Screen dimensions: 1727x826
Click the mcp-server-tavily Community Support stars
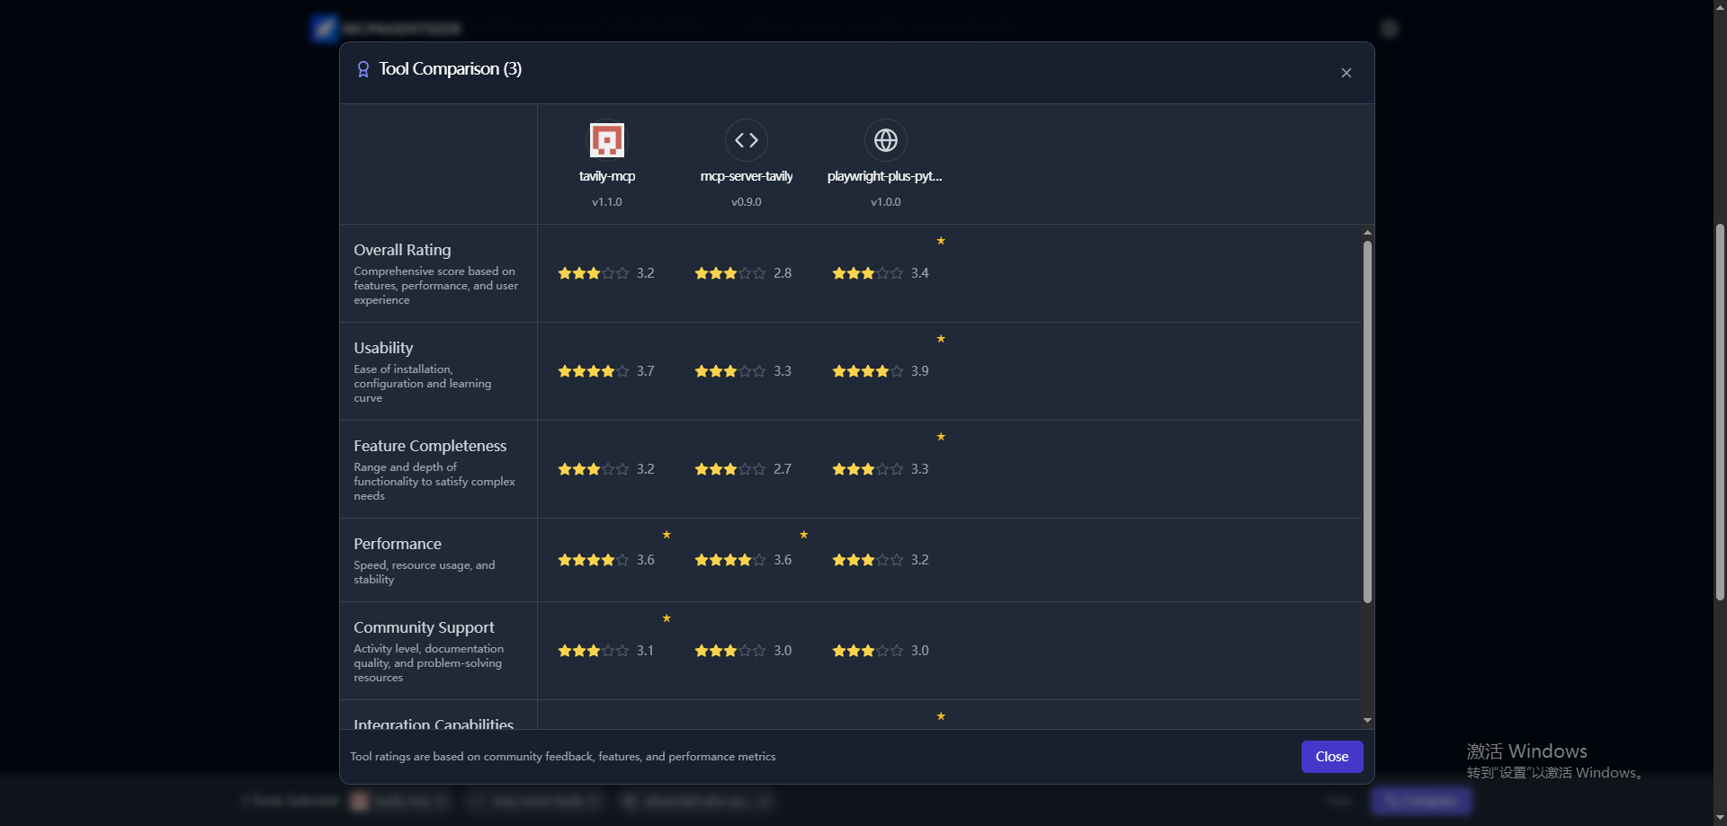click(x=730, y=651)
